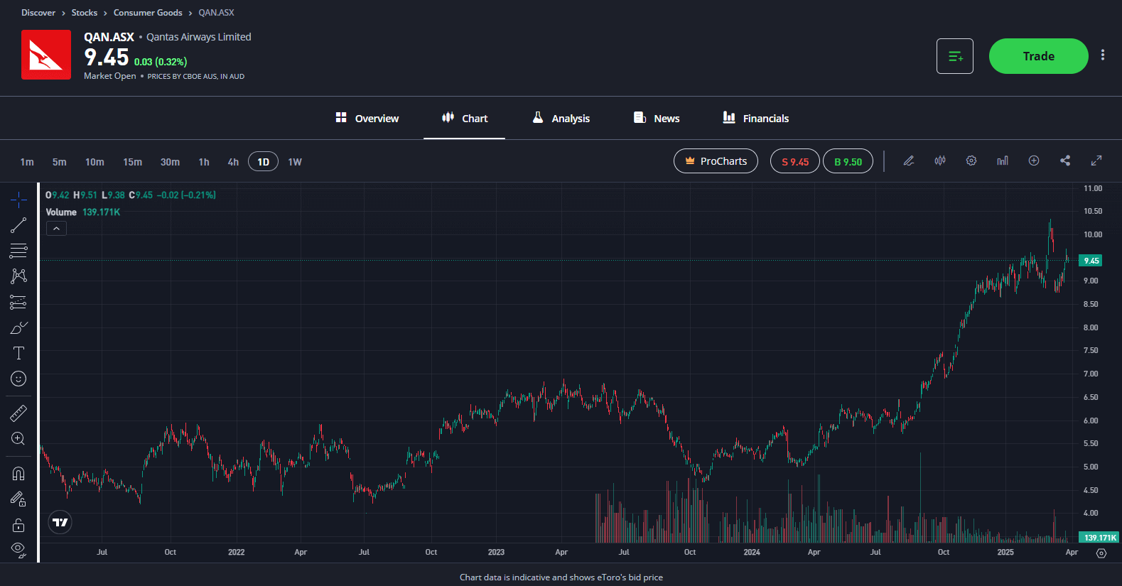Set the timeframe to 1W
This screenshot has width=1122, height=586.
295,162
